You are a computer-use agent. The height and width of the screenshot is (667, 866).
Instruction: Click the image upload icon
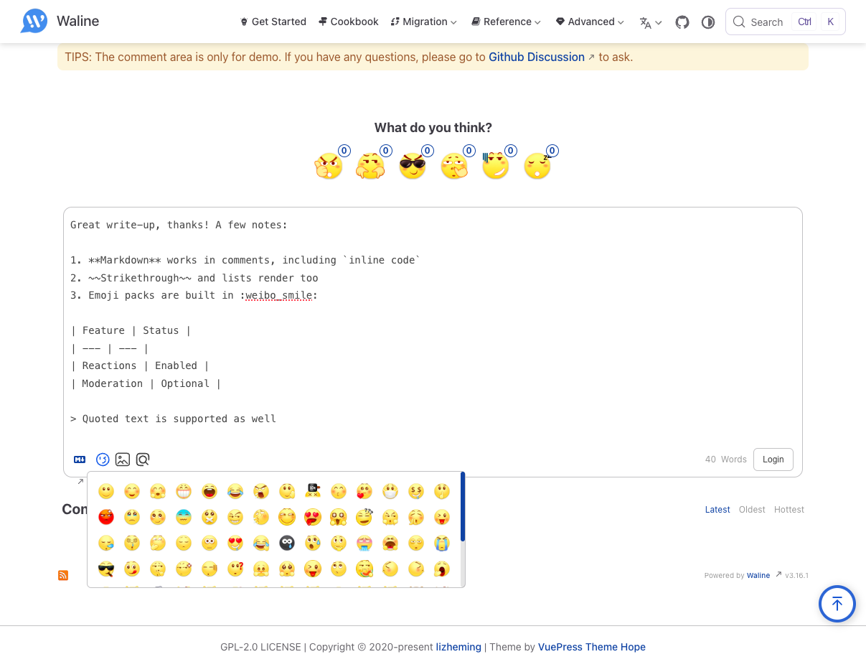(123, 460)
